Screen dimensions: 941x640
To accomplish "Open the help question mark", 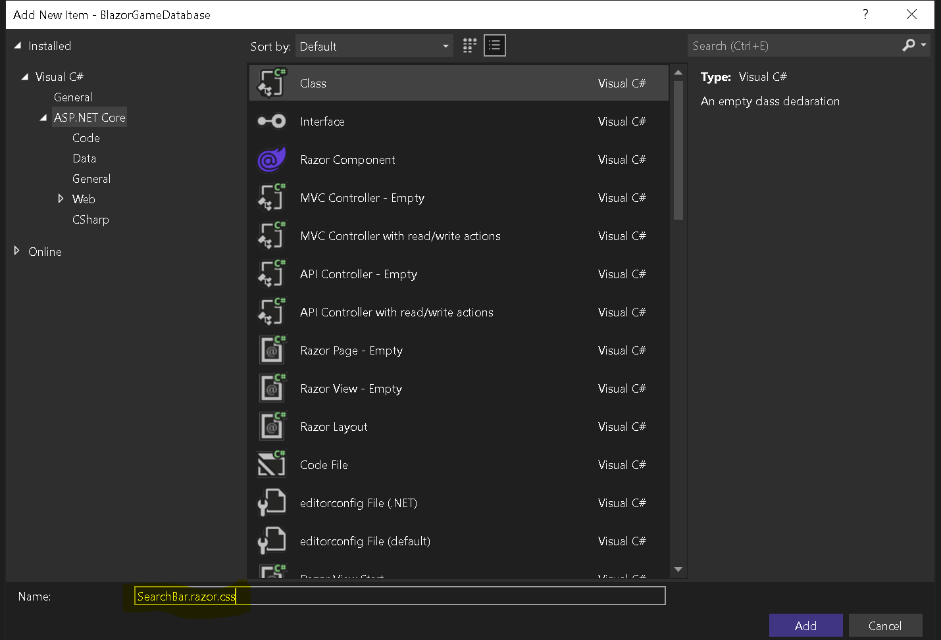I will click(865, 14).
